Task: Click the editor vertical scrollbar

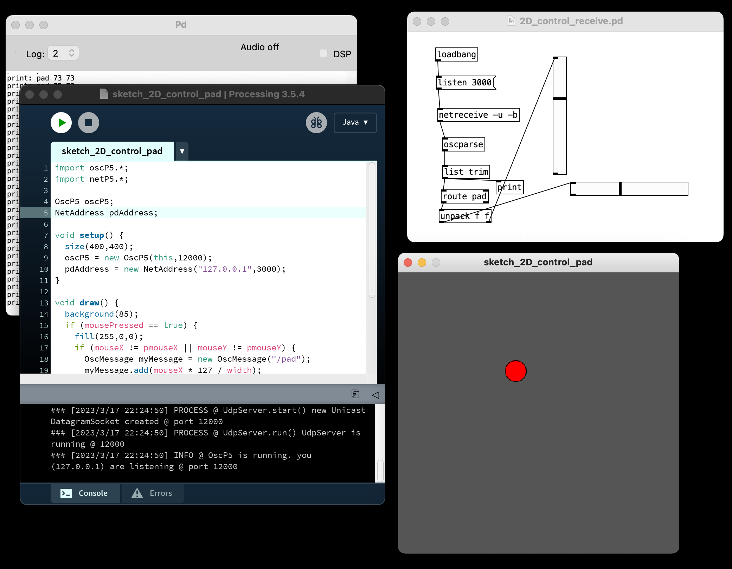Action: [372, 230]
